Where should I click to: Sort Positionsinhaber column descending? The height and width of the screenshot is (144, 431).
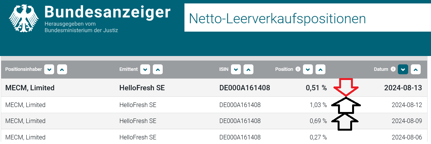click(49, 70)
